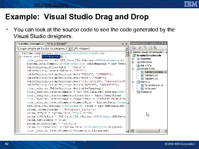This screenshot has height=149, width=199.
Task: Click the View Class Diagram toolbar icon
Action: 155,48
